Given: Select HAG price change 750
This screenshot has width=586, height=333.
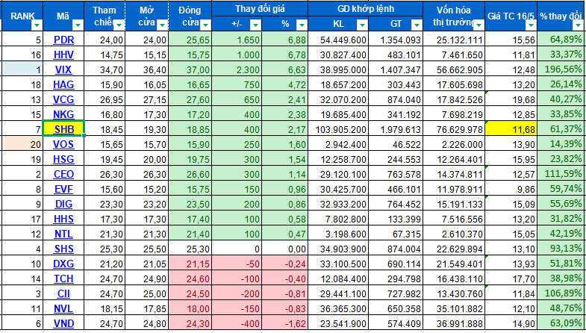Looking at the screenshot, I should pos(237,84).
